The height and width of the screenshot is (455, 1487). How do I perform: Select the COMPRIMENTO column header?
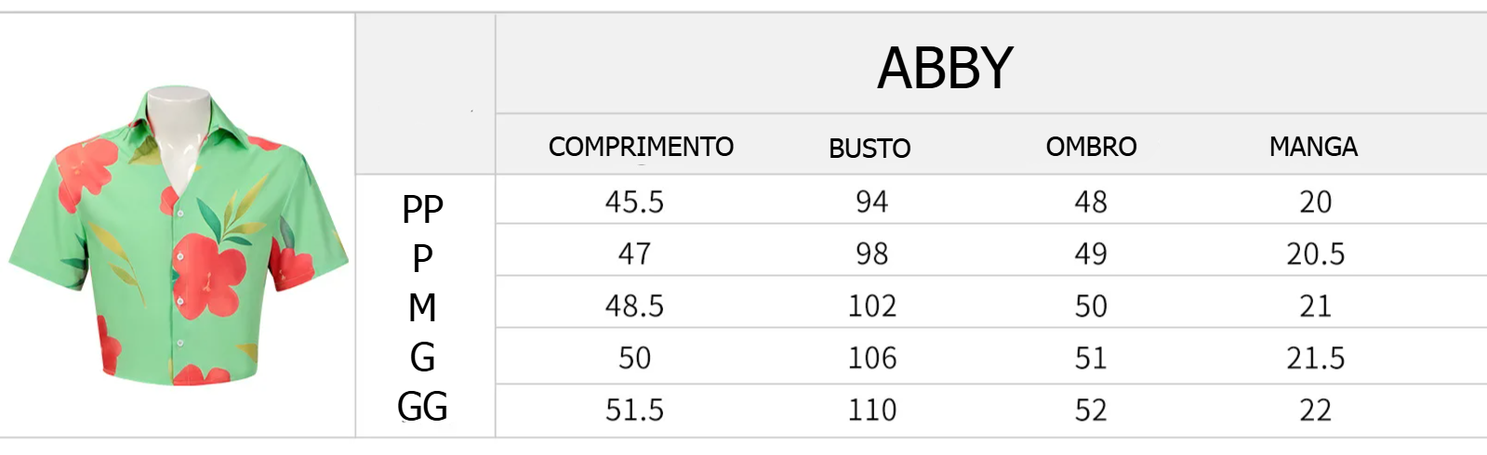coord(641,147)
